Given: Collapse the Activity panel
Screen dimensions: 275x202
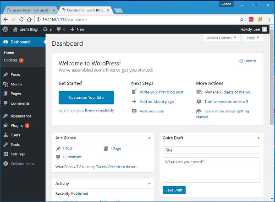Looking at the screenshot, I should click(149, 183).
